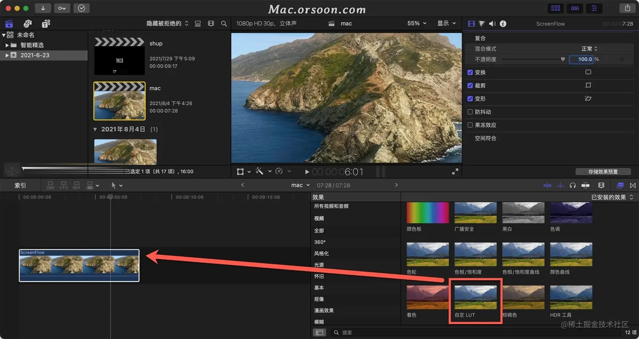Expand viewer to full screen
This screenshot has width=639, height=339.
(x=455, y=172)
